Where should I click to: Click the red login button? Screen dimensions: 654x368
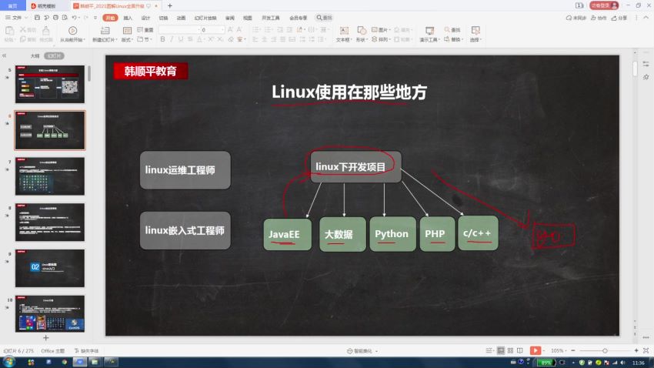603,5
